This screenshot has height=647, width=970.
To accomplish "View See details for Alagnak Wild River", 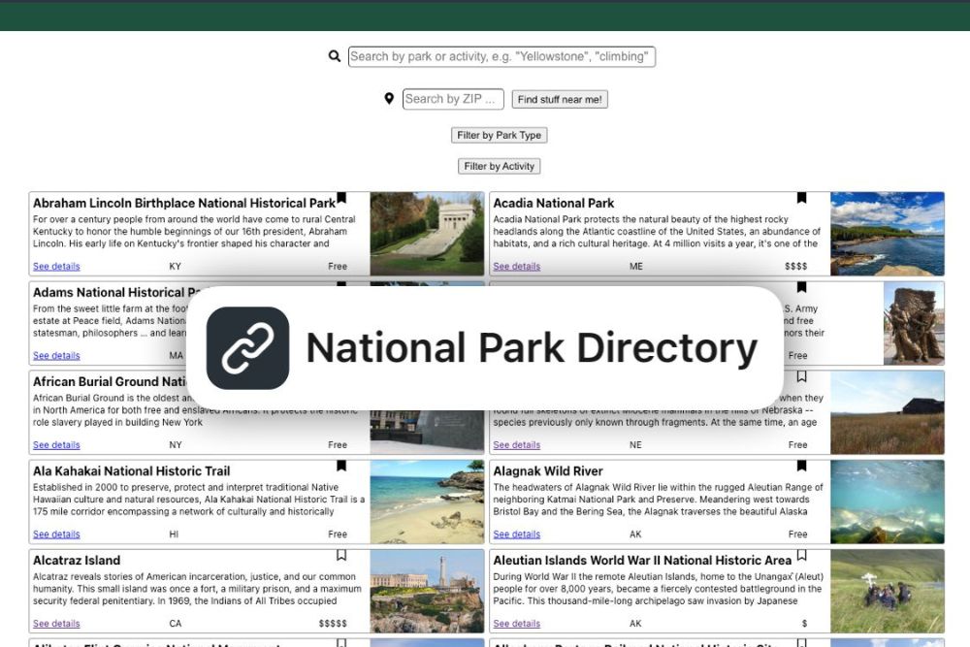I will [x=517, y=534].
